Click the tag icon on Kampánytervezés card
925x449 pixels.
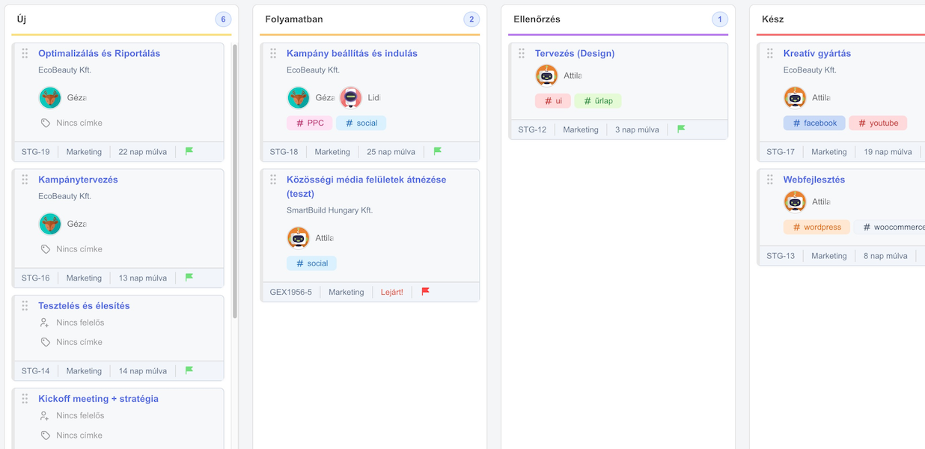coord(46,249)
